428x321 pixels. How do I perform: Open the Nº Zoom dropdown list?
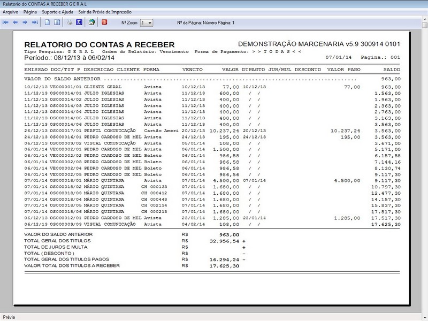point(151,22)
